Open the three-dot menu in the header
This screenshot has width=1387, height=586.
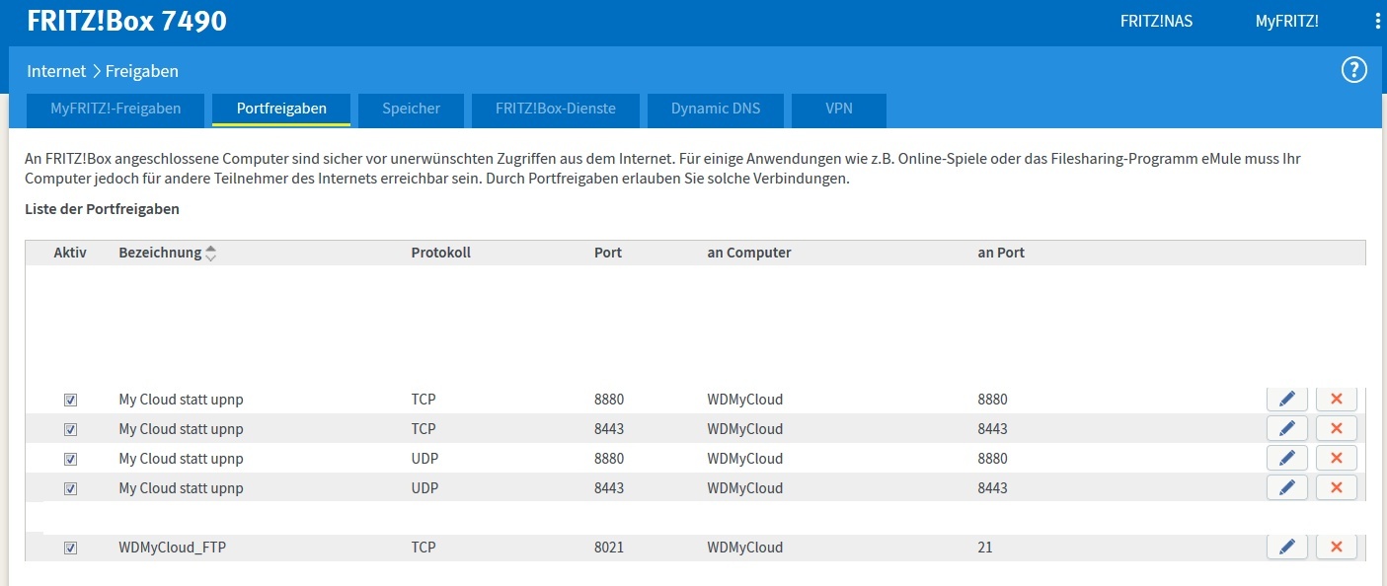point(1378,22)
